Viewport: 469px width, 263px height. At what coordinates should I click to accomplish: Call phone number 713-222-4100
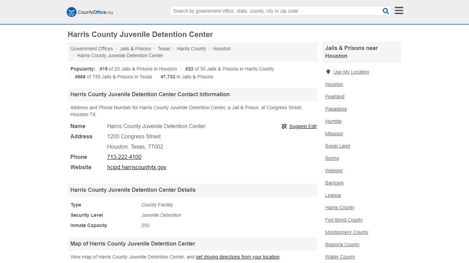pyautogui.click(x=124, y=157)
